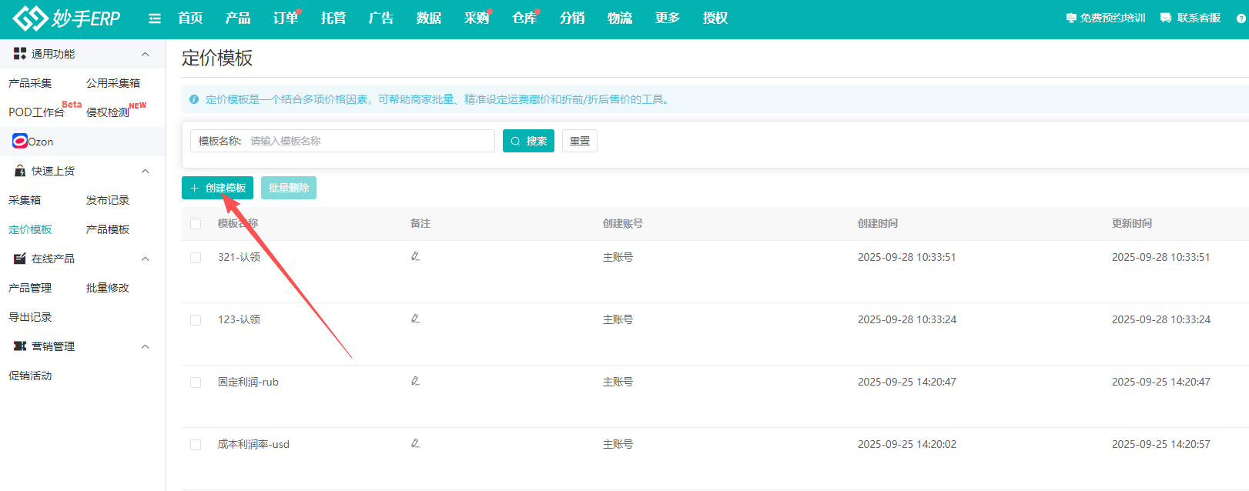
Task: Collapse the 快速上货 sidebar section
Action: pos(145,171)
